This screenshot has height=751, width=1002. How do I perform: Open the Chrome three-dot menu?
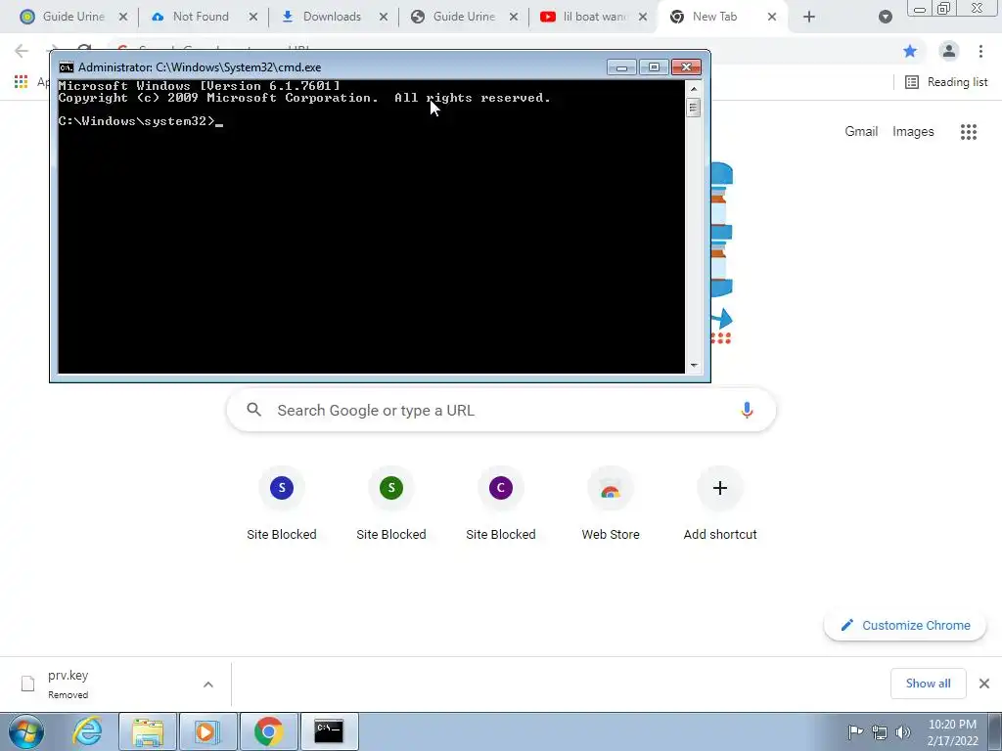tap(980, 51)
